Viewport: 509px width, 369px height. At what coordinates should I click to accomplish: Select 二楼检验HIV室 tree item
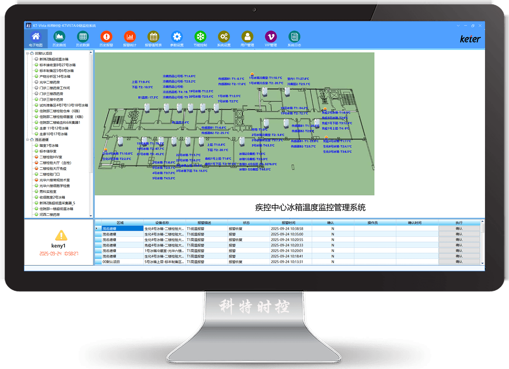coord(51,157)
